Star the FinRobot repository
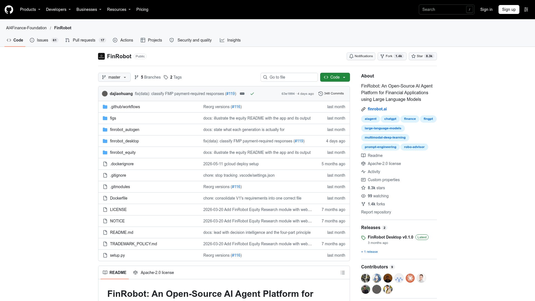Viewport: 535px width, 301px height. point(423,56)
